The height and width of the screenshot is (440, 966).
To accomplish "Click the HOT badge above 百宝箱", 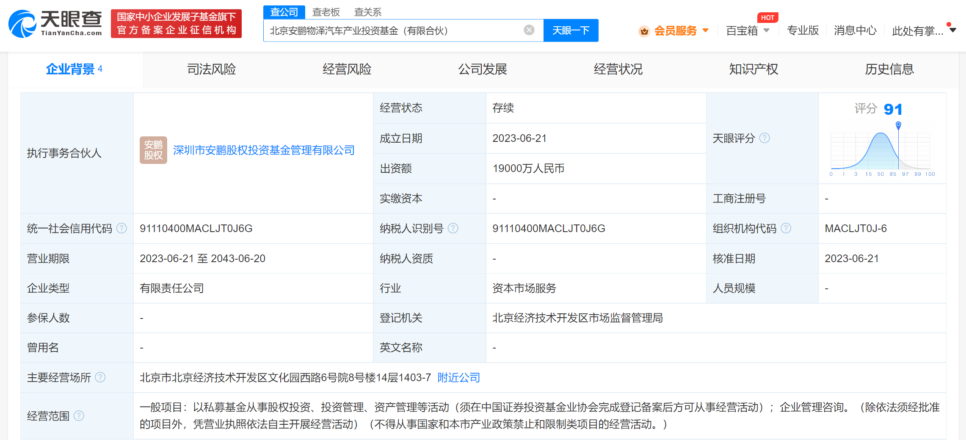I will (x=767, y=17).
